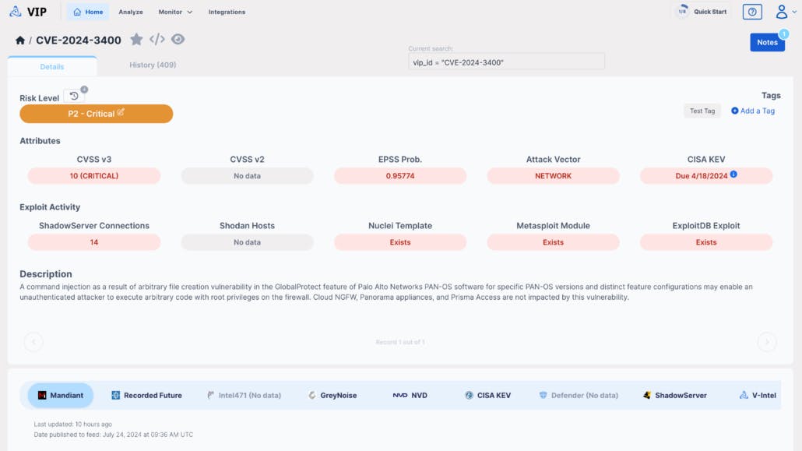
Task: Go to next record arrow
Action: (767, 341)
